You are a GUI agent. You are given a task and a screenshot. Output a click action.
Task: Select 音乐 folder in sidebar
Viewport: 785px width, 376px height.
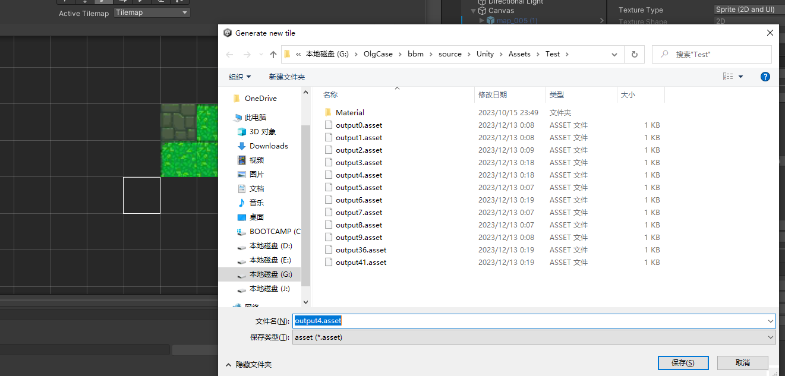pos(256,203)
